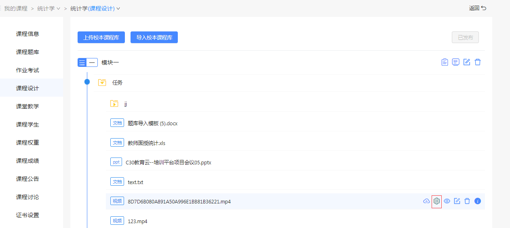Open file 教师面授统计.xls
Viewport: 510px width, 228px height.
point(146,143)
